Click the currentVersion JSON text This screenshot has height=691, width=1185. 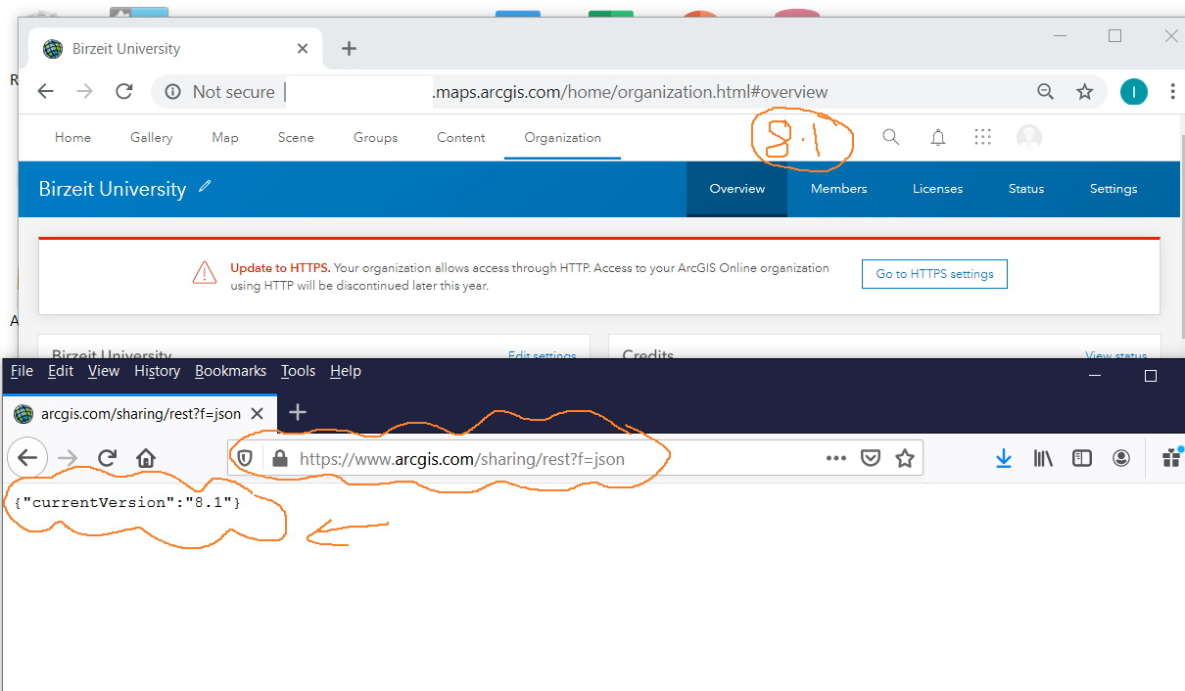point(127,502)
